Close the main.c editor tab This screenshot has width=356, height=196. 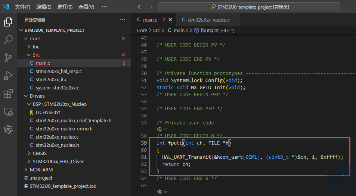170,20
